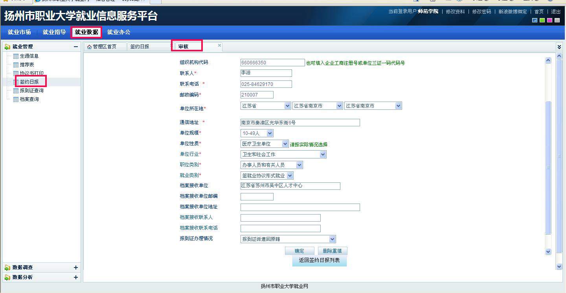This screenshot has height=293, width=566.
Task: Open 协议书打印 in the sidebar tree
Action: pos(32,73)
